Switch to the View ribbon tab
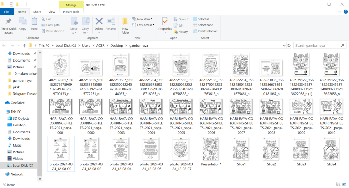This screenshot has width=349, height=188. (x=51, y=12)
